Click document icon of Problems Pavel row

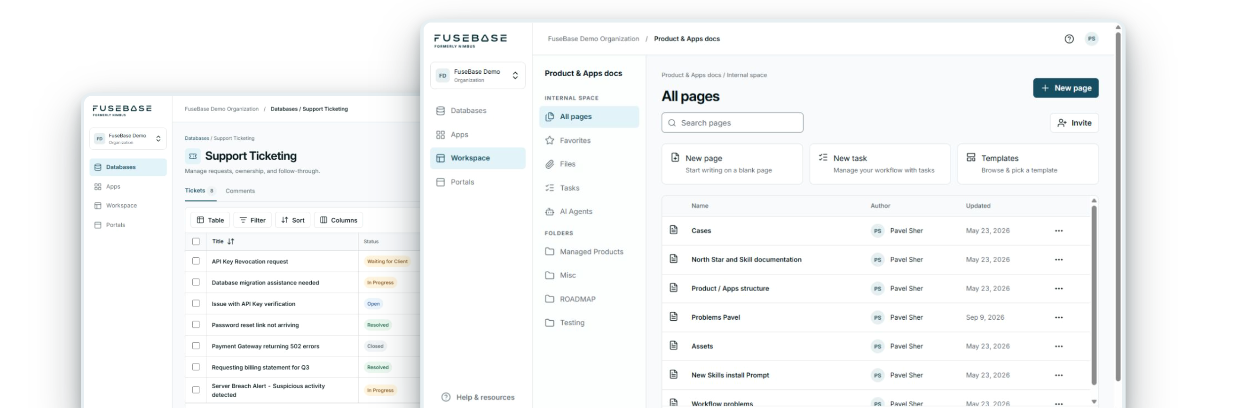click(674, 317)
